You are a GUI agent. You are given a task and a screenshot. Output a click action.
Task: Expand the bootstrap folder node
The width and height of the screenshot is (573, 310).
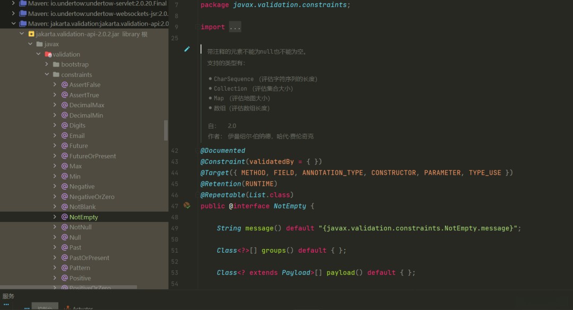47,64
